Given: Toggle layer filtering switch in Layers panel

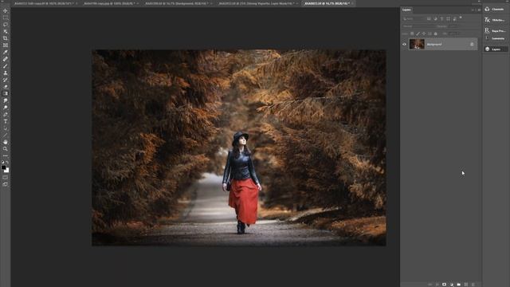Looking at the screenshot, I should [461, 18].
